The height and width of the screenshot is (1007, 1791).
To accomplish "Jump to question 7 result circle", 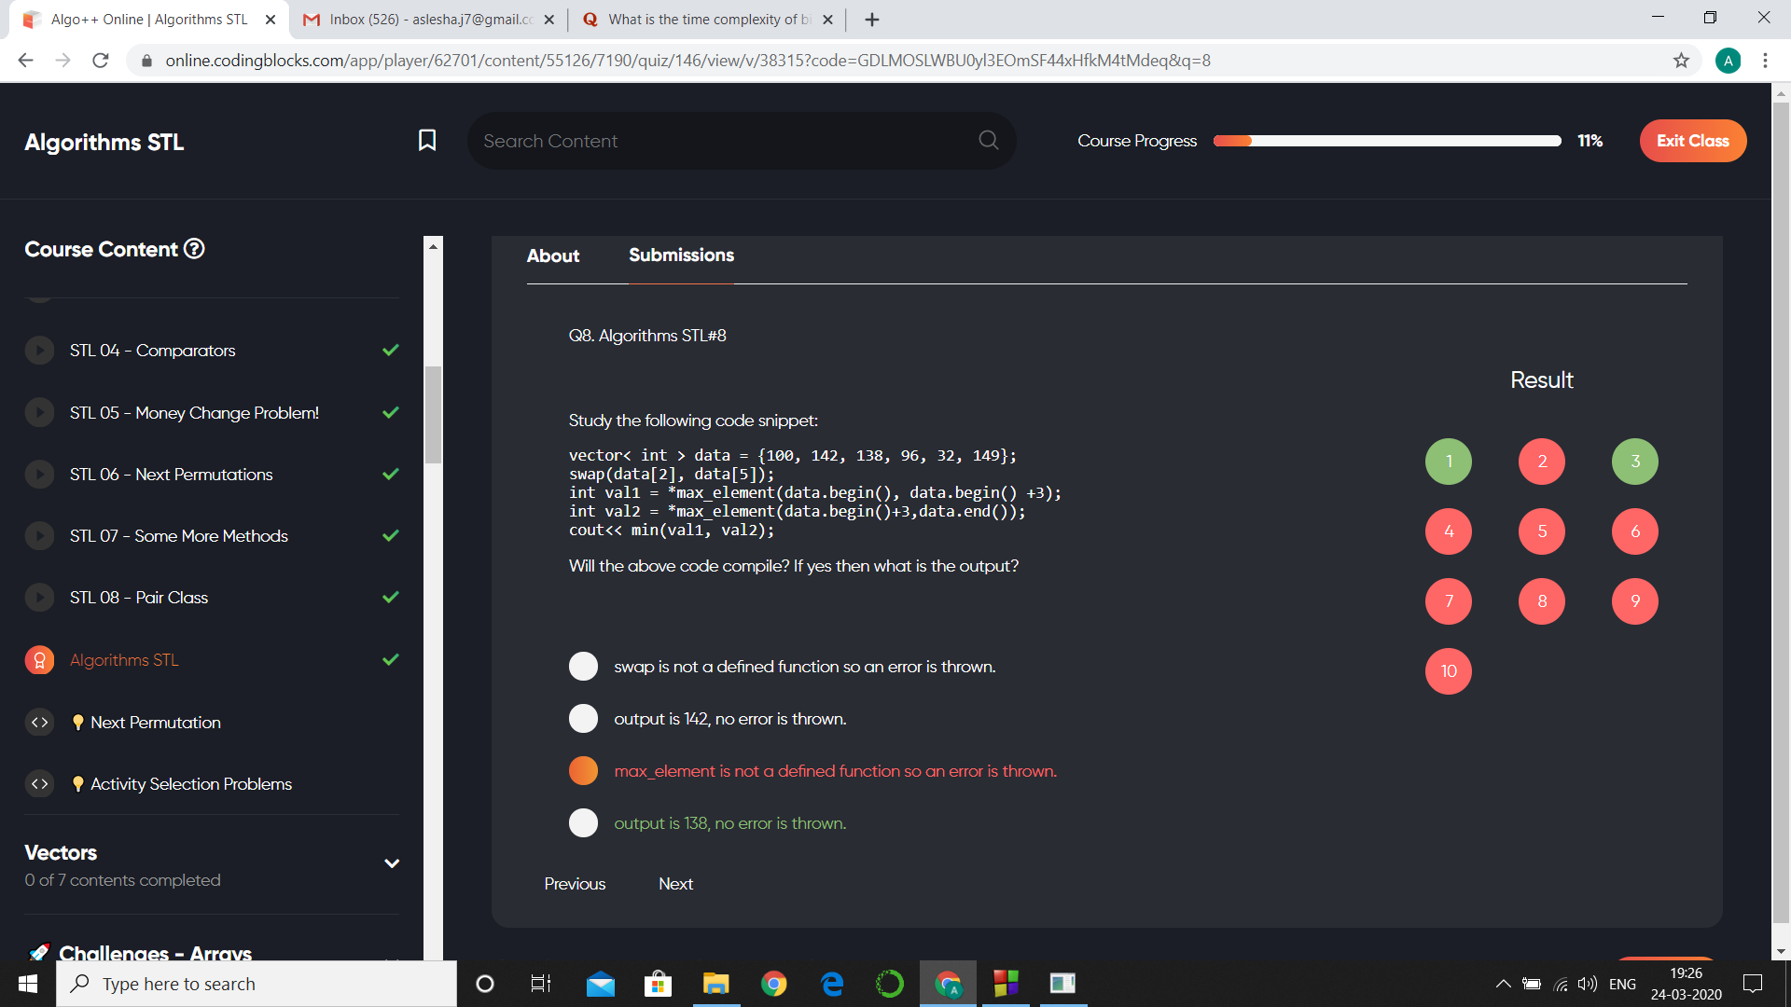I will [x=1449, y=601].
